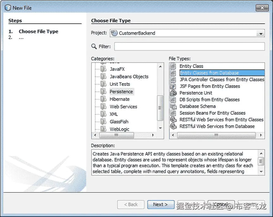Click the RESTful Web Services from Entity Classes icon
Image resolution: width=273 pixels, height=217 pixels.
click(x=173, y=119)
